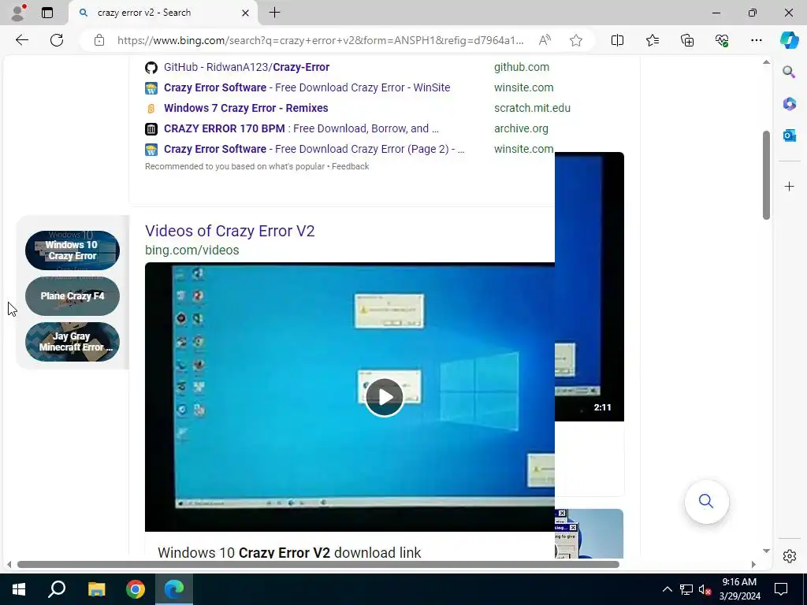The width and height of the screenshot is (807, 605).
Task: Launch Google Chrome from taskbar
Action: point(136,589)
